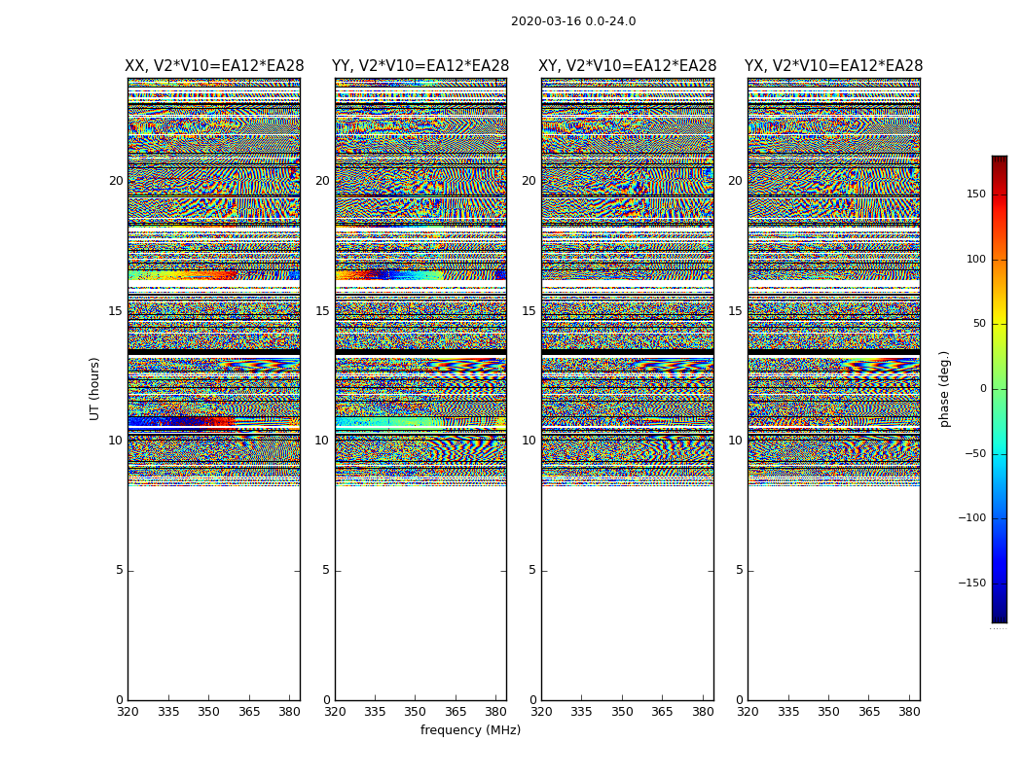The width and height of the screenshot is (1022, 778).
Task: Click the YX, V2*V10=EA12*EA28 panel title
Action: click(x=833, y=66)
